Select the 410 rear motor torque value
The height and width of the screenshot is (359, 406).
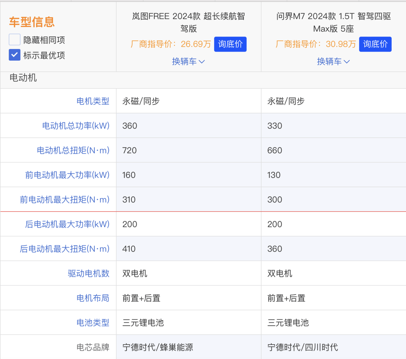(129, 249)
